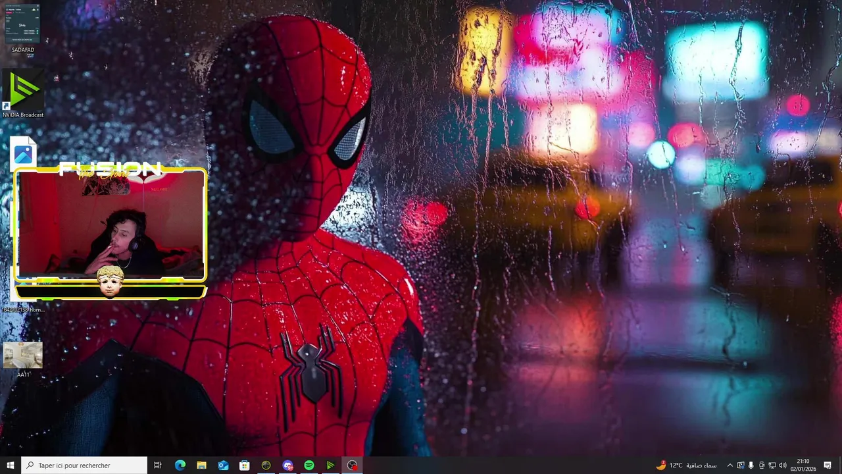The height and width of the screenshot is (474, 842).
Task: Open the Discord taskbar icon with notification badge
Action: coord(287,465)
